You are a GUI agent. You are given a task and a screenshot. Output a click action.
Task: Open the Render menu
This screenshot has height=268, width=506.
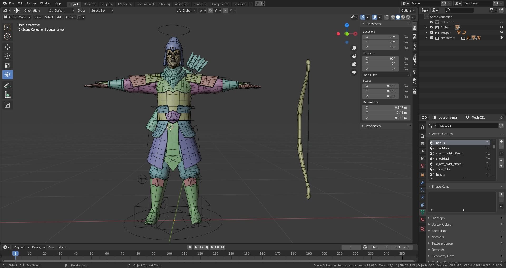[31, 3]
